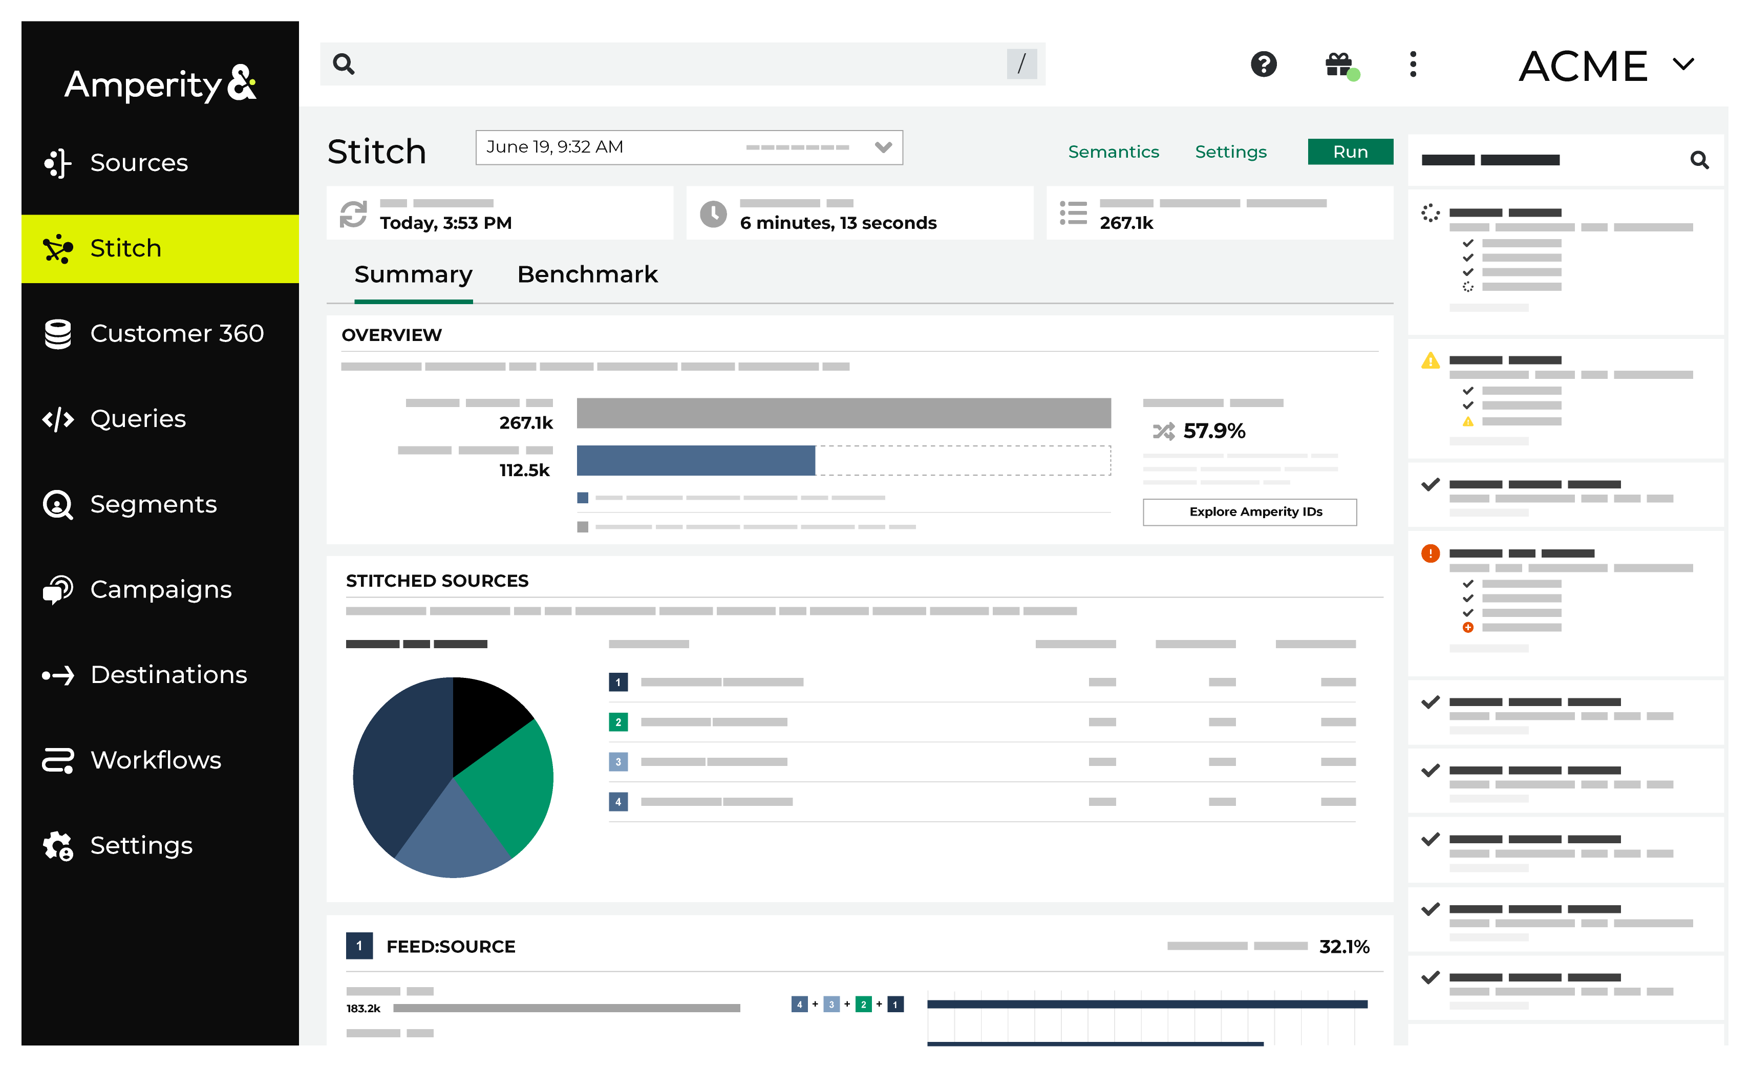Image resolution: width=1750 pixels, height=1067 pixels.
Task: Click the STITCHED SOURCES heading
Action: pyautogui.click(x=437, y=581)
